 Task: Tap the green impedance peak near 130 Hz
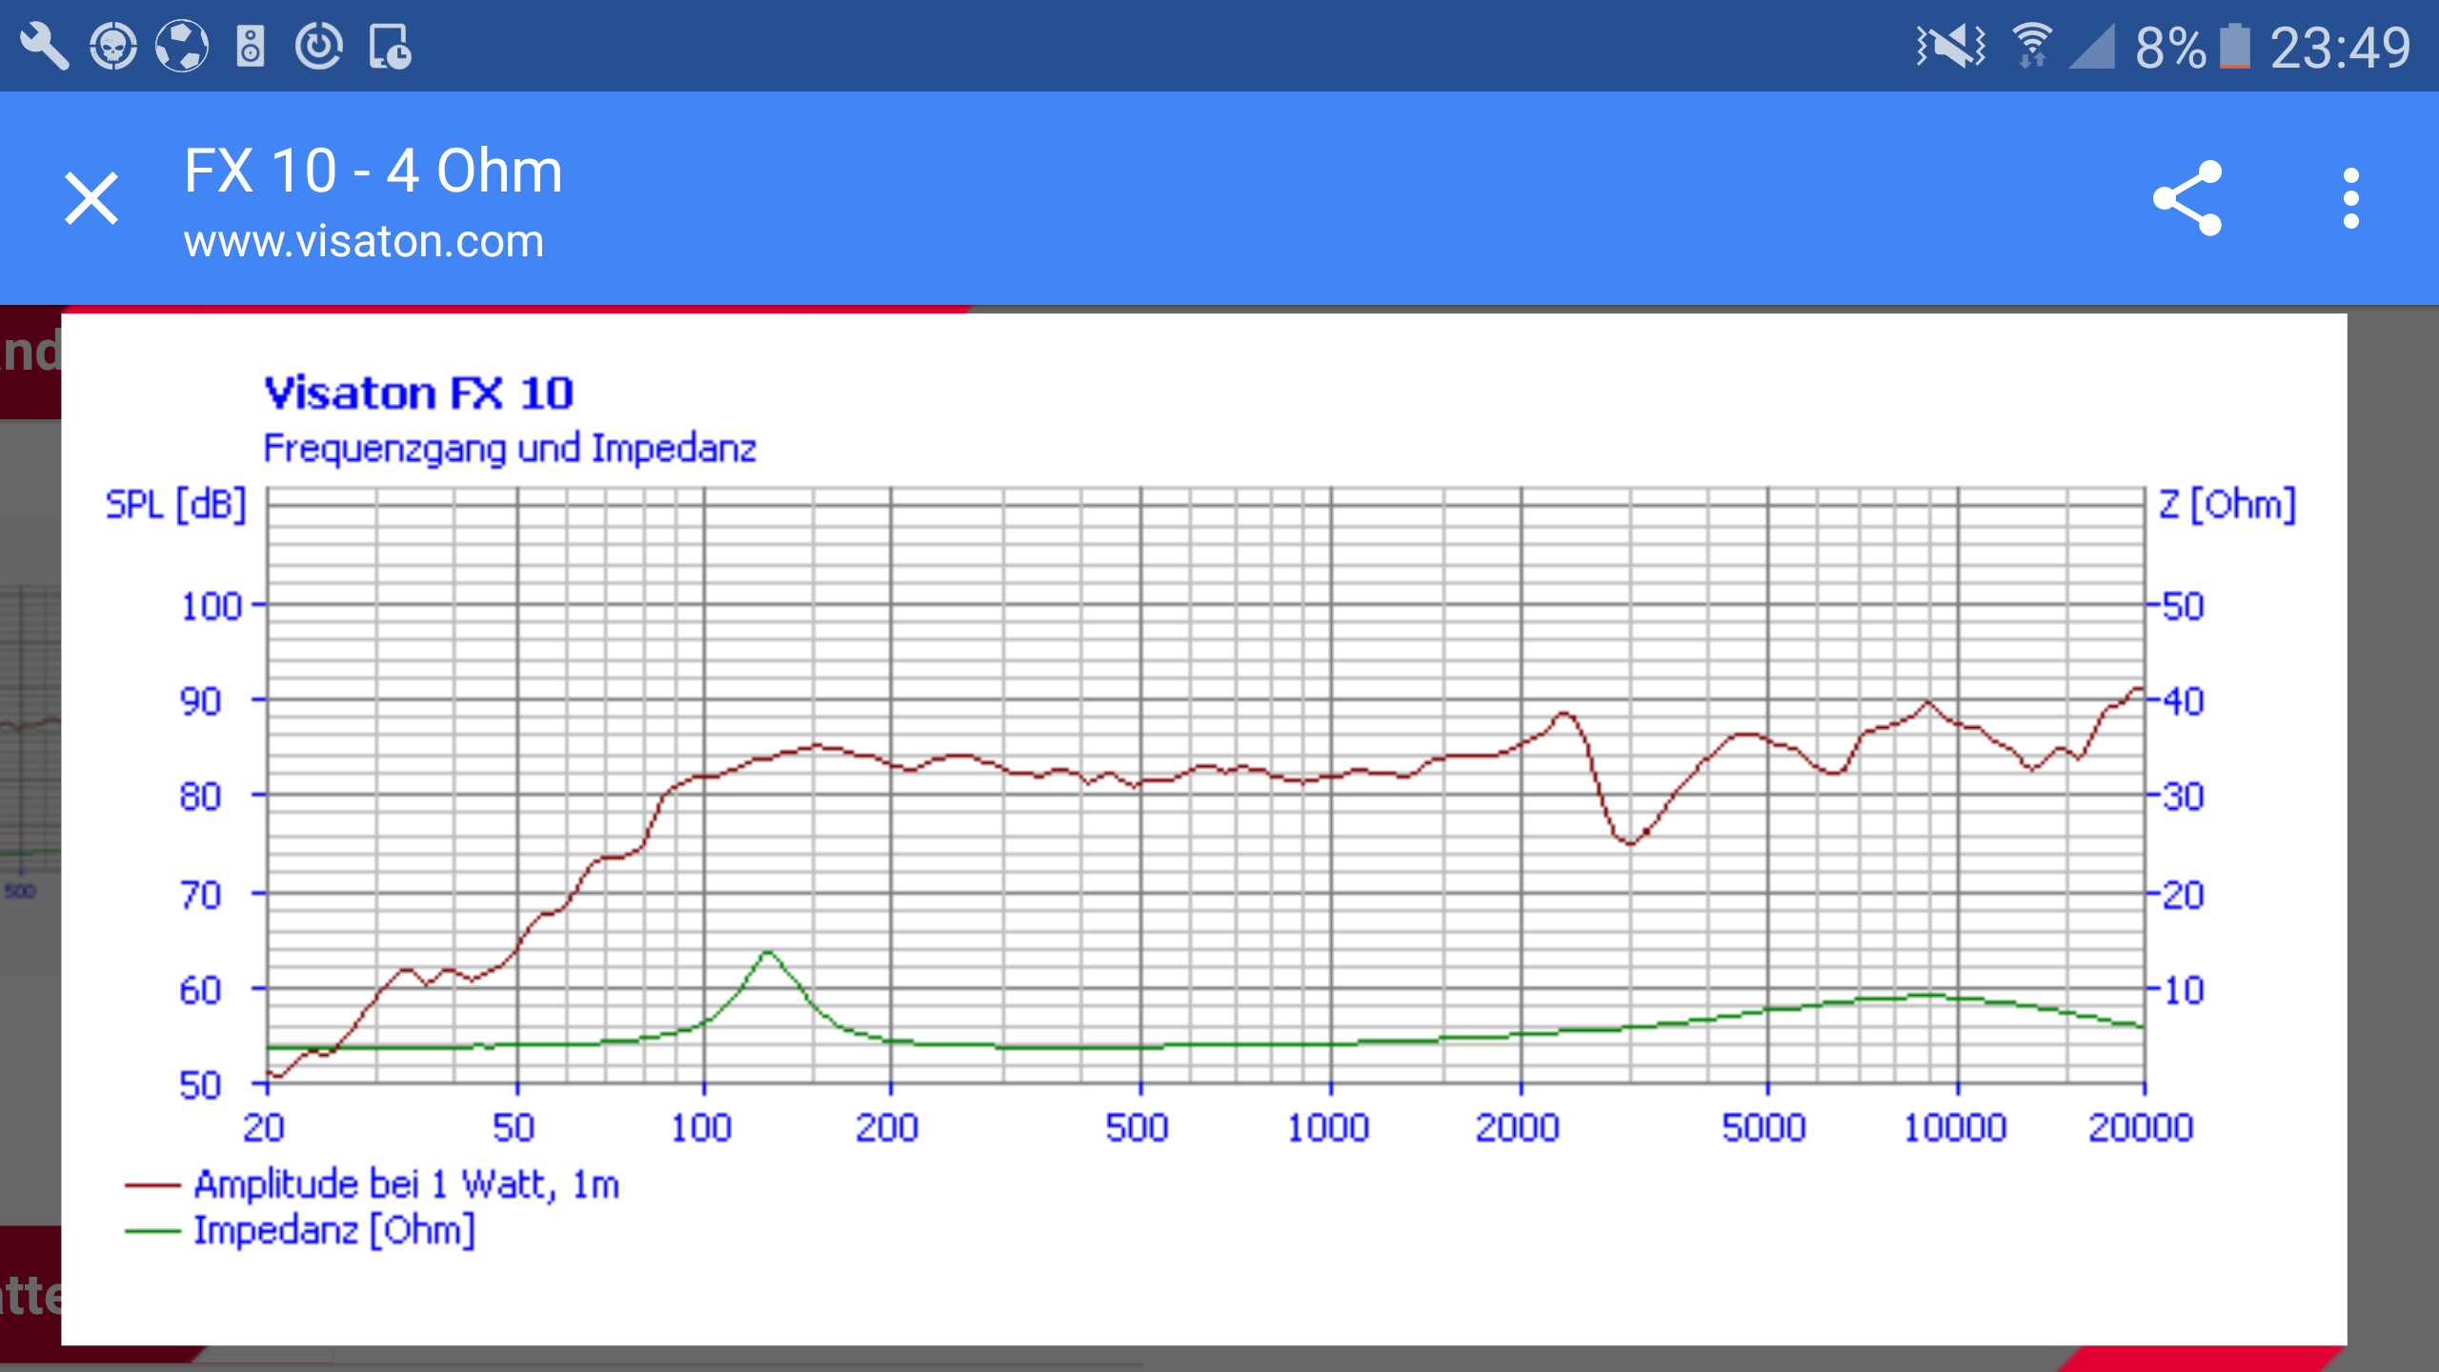[x=768, y=953]
